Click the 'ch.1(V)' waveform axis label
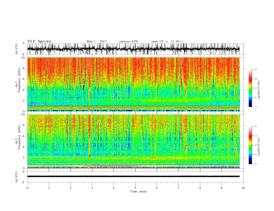 17,49
